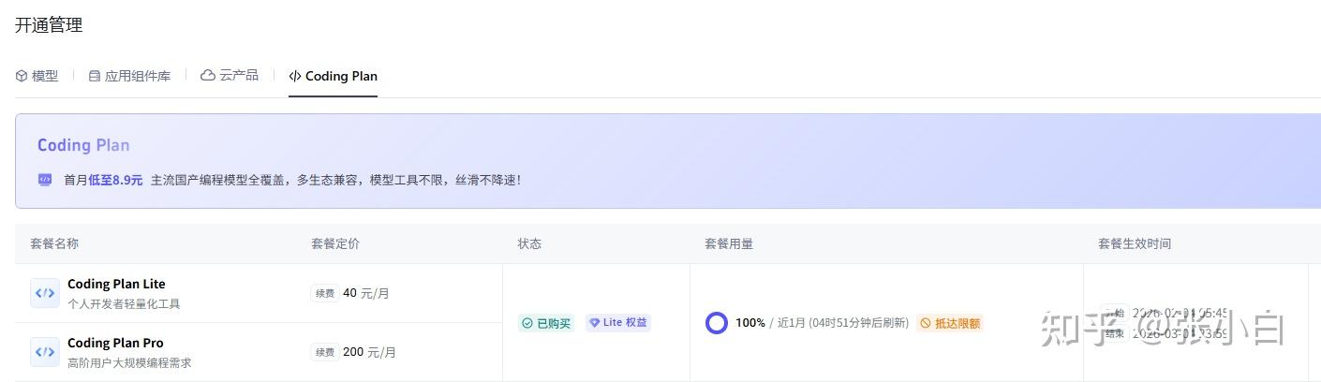1321x382 pixels.
Task: Click the cloud icon beside 云产品
Action: pos(208,75)
